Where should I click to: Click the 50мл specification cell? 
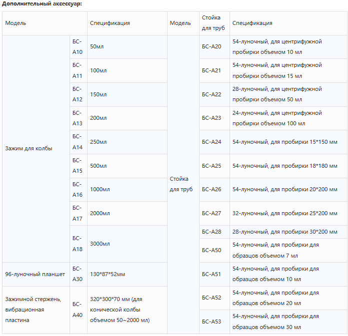tap(127, 47)
